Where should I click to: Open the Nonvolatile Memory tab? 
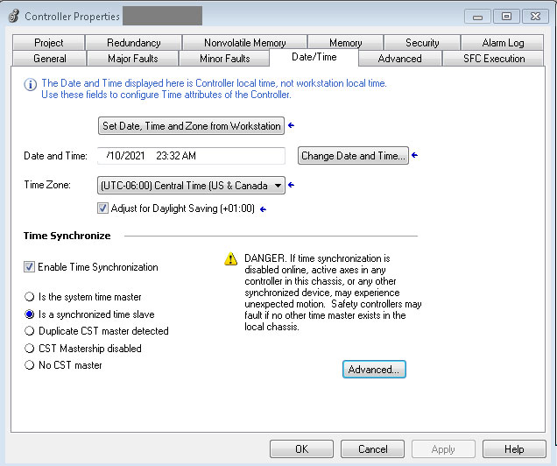click(244, 43)
